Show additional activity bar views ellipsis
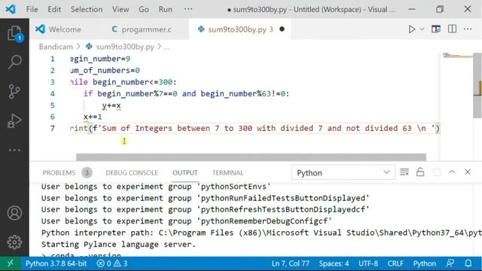The width and height of the screenshot is (482, 271). click(14, 150)
